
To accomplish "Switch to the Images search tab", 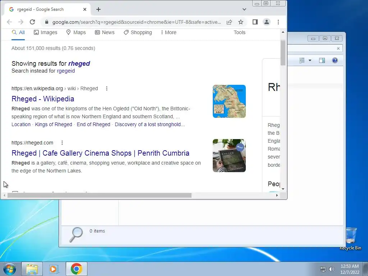I will point(46,32).
